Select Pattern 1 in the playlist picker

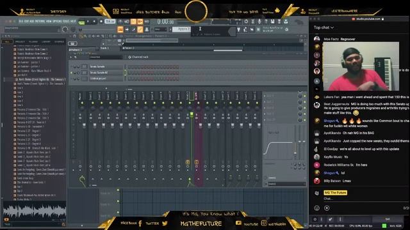(x=82, y=50)
